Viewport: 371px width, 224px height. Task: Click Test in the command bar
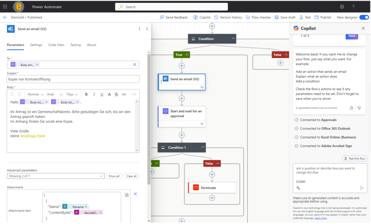[305, 17]
